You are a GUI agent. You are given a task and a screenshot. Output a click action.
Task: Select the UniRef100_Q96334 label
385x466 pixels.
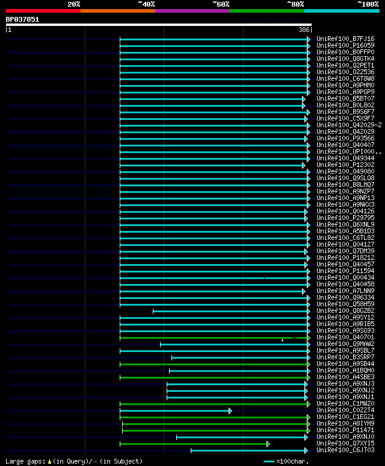pyautogui.click(x=345, y=297)
